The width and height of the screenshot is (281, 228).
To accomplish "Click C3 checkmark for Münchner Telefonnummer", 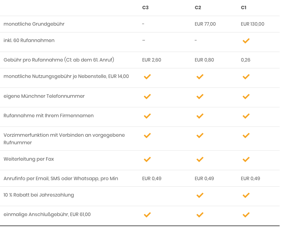I will tap(147, 96).
